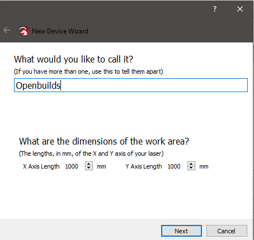Click the X Axis Length label
This screenshot has width=254, height=240.
41,166
